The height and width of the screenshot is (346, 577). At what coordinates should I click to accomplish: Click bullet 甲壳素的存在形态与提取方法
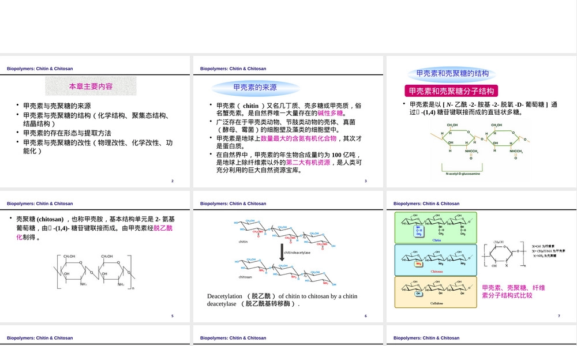pyautogui.click(x=67, y=133)
